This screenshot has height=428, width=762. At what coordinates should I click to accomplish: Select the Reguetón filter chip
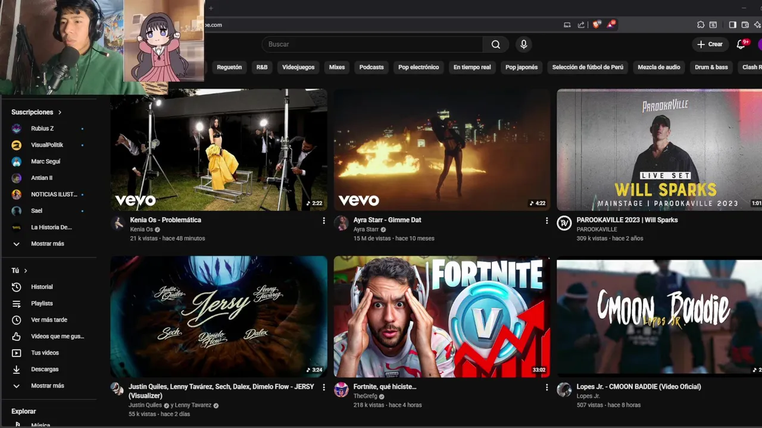tap(229, 67)
